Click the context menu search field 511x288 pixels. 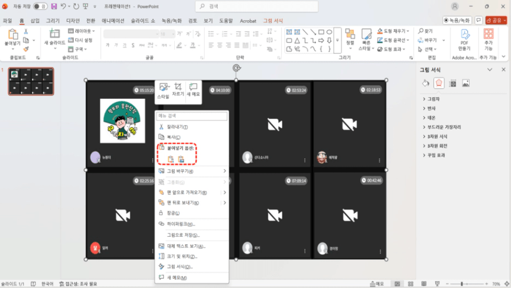click(191, 116)
